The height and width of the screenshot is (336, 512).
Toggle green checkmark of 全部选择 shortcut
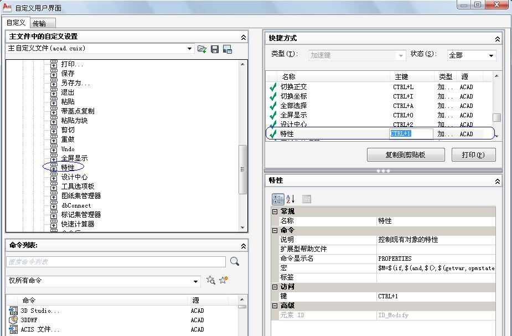pos(273,106)
